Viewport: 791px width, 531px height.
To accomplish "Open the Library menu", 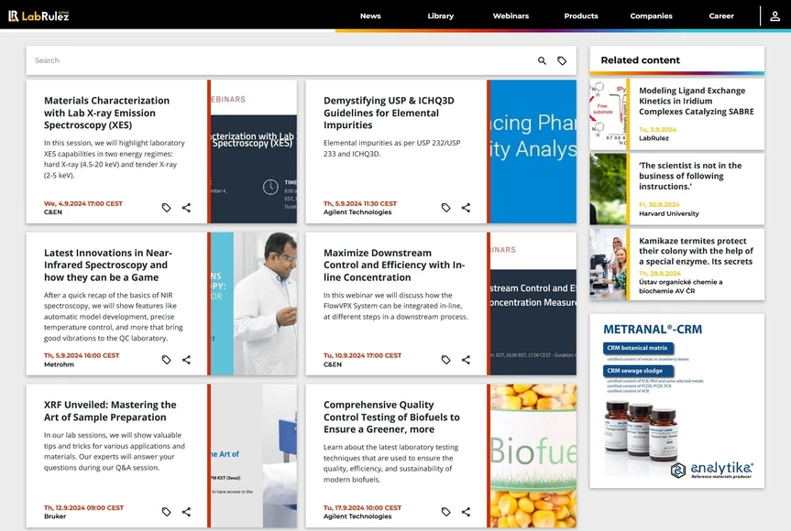I will (440, 16).
